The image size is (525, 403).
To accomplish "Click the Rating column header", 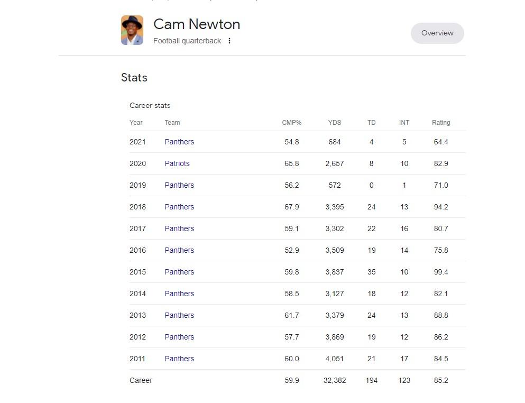I will click(x=441, y=123).
